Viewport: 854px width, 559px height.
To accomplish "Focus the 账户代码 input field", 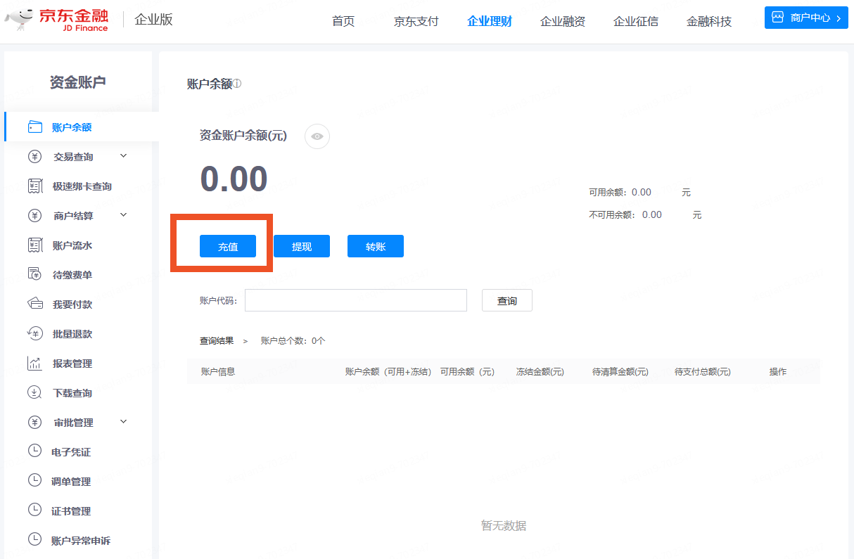I will click(355, 300).
